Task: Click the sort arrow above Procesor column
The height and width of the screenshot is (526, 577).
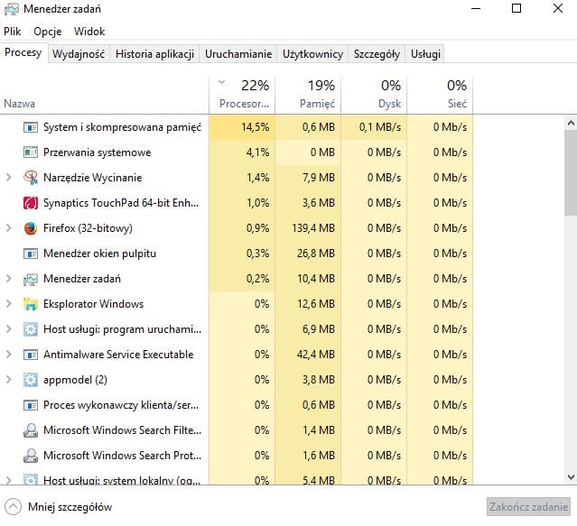Action: tap(221, 82)
